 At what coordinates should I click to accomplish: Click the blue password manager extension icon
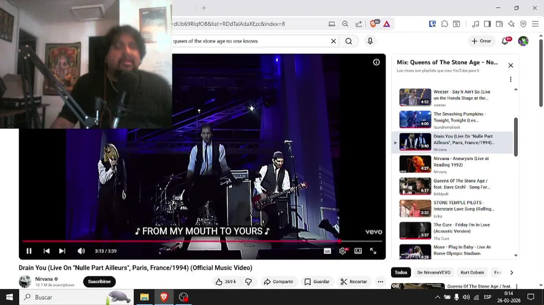click(432, 24)
